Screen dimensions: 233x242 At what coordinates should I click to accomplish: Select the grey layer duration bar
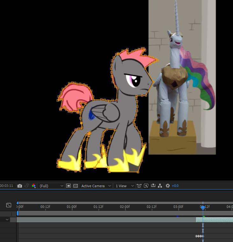tap(106, 220)
